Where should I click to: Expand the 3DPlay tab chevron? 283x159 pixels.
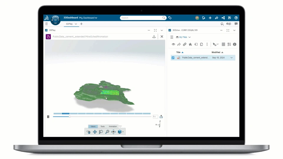(x=76, y=24)
